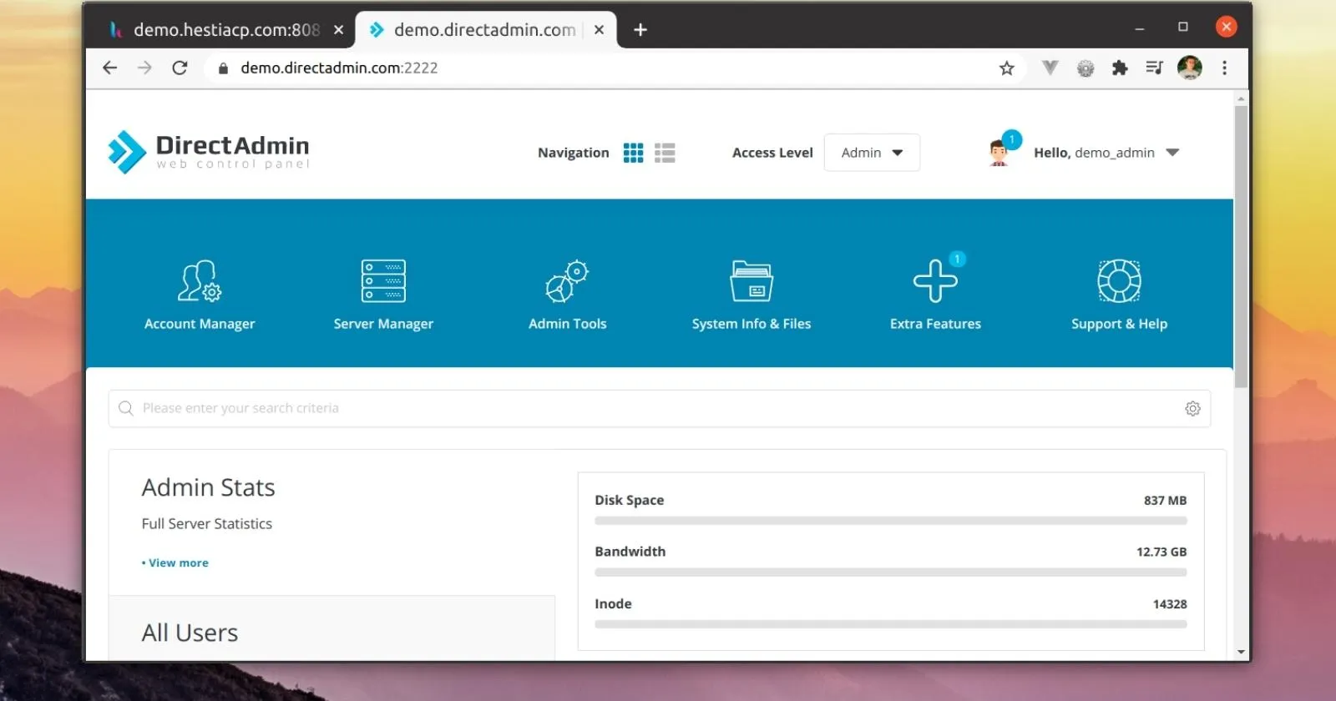The width and height of the screenshot is (1336, 701).
Task: Go back with browser back arrow
Action: [x=109, y=68]
